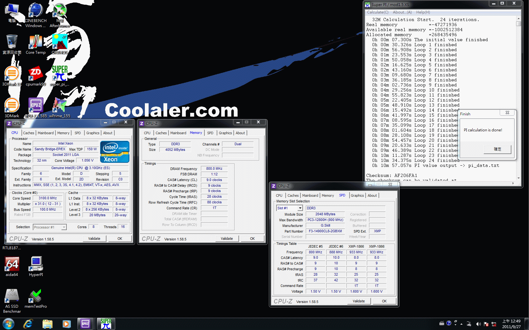Viewport: 529px width, 330px height.
Task: Click Validate in the SPD tab window
Action: coord(359,301)
